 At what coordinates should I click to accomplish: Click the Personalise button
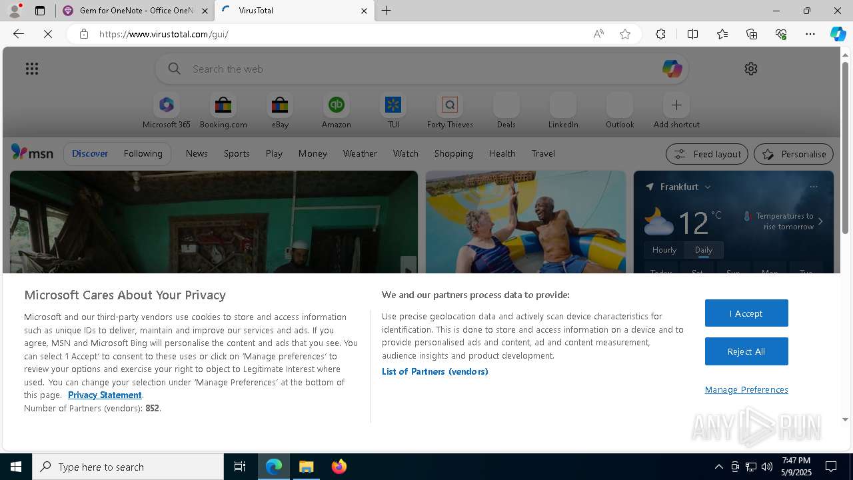tap(794, 154)
